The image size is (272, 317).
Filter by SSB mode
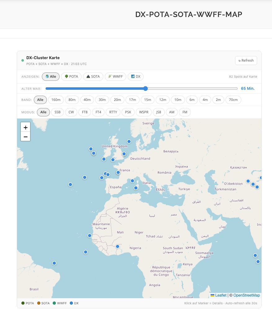pos(57,112)
